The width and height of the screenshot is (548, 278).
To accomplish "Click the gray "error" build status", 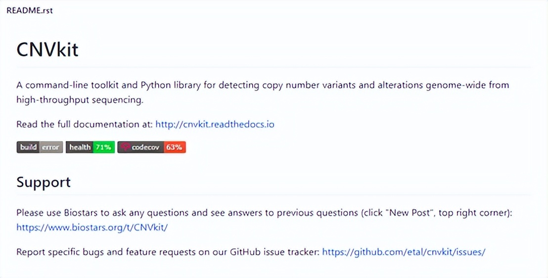I will (x=50, y=147).
